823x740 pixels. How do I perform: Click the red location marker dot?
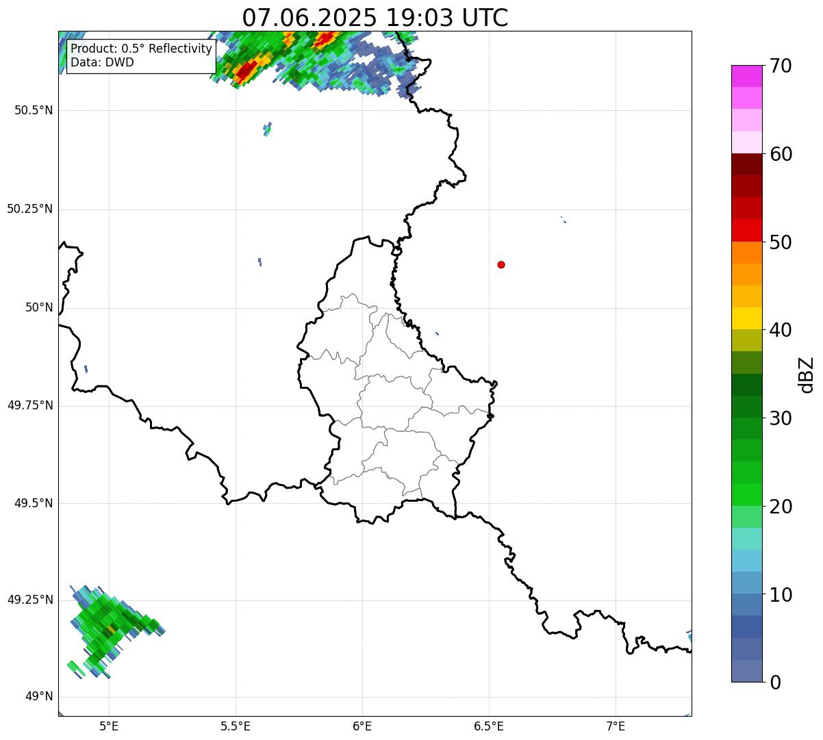coord(501,264)
